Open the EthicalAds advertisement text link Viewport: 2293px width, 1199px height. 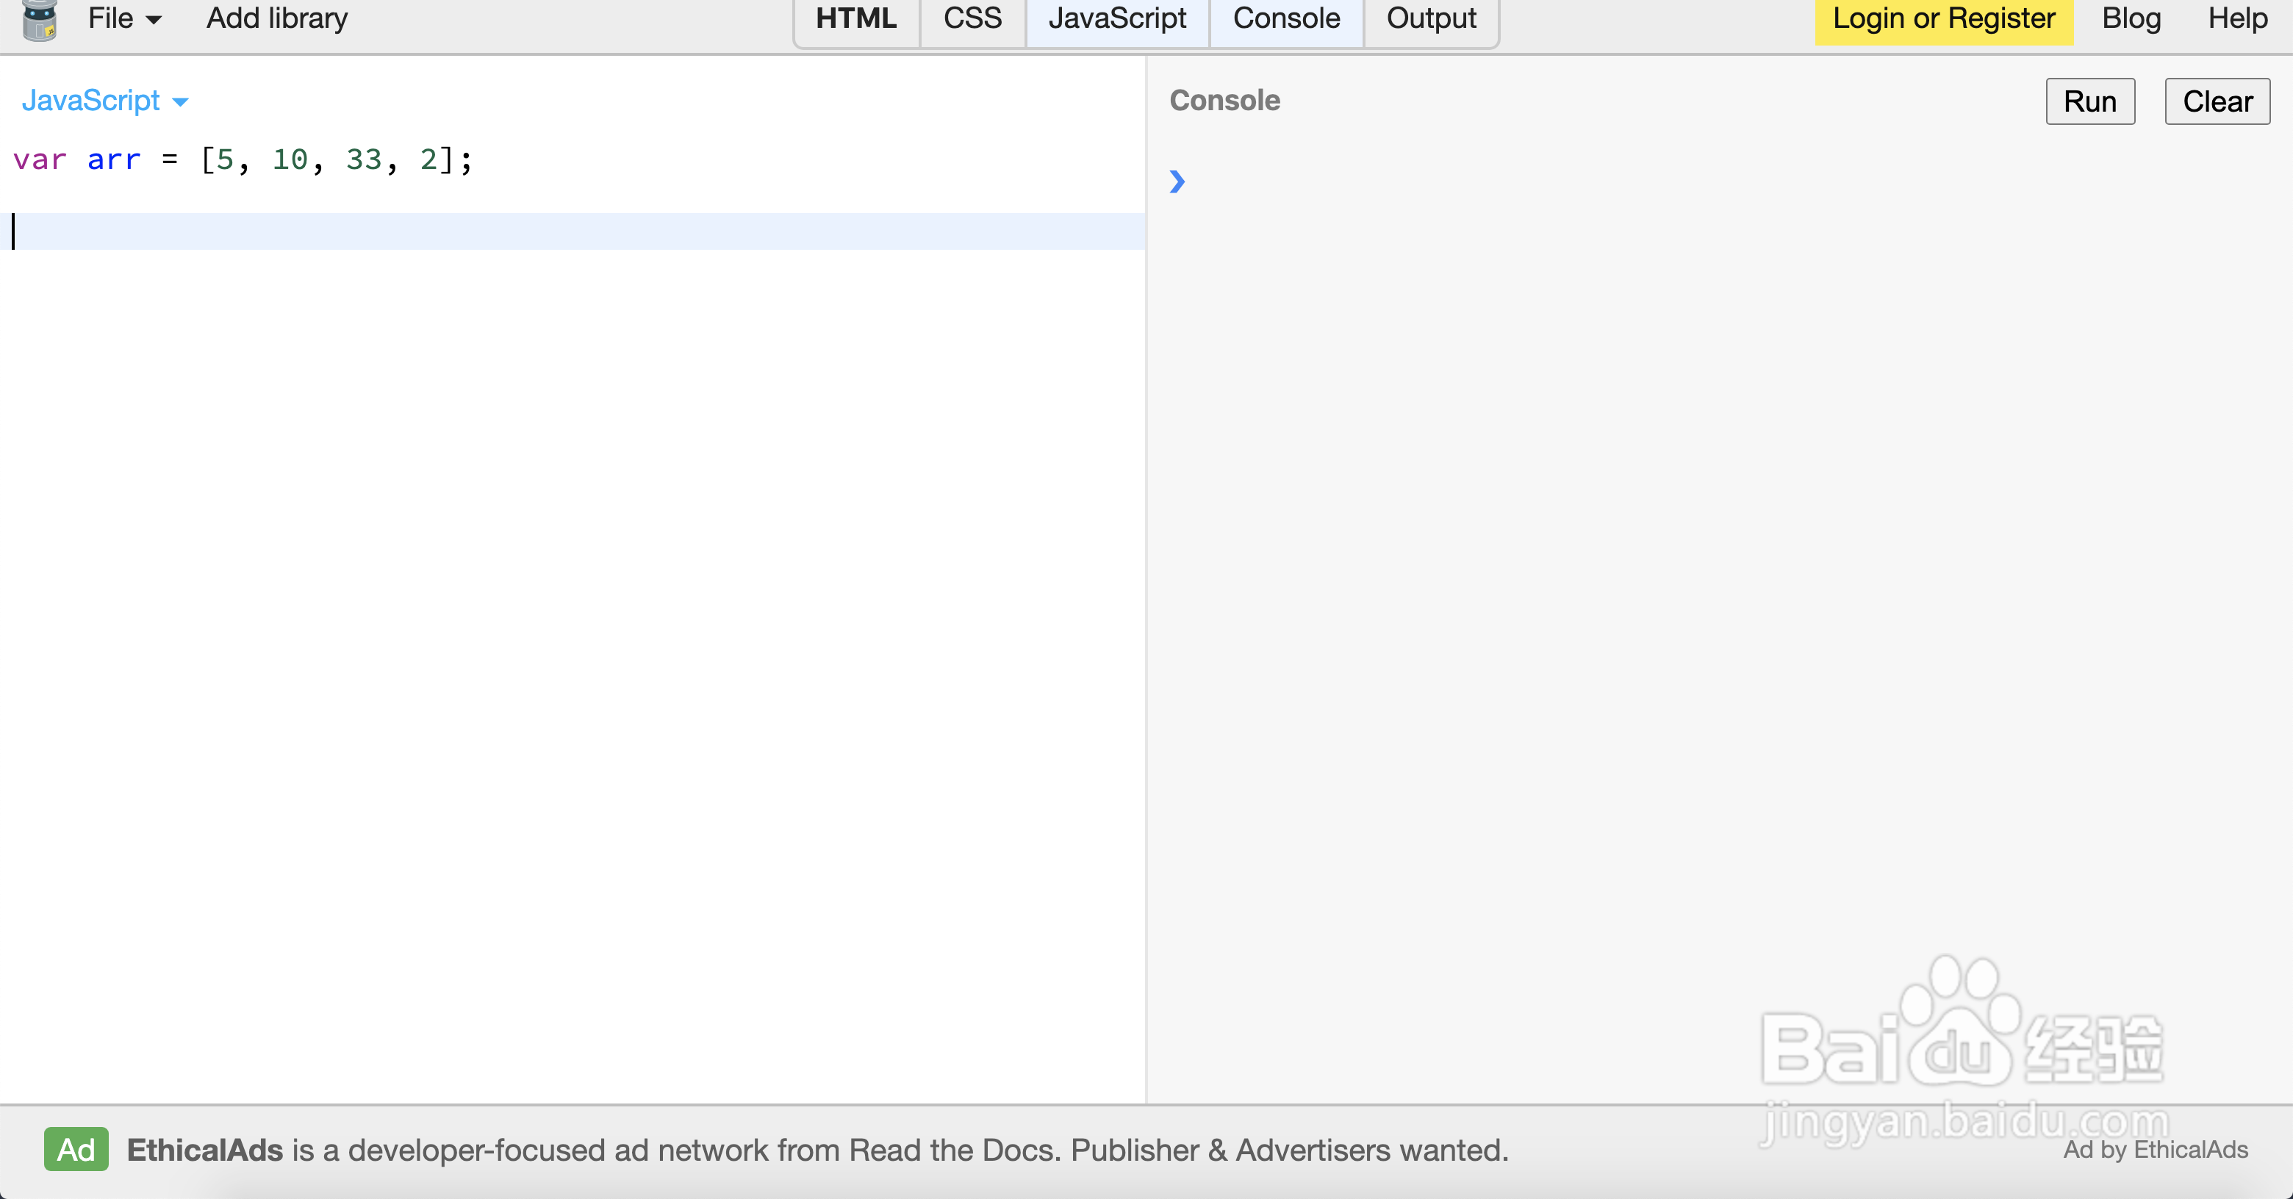pos(817,1149)
